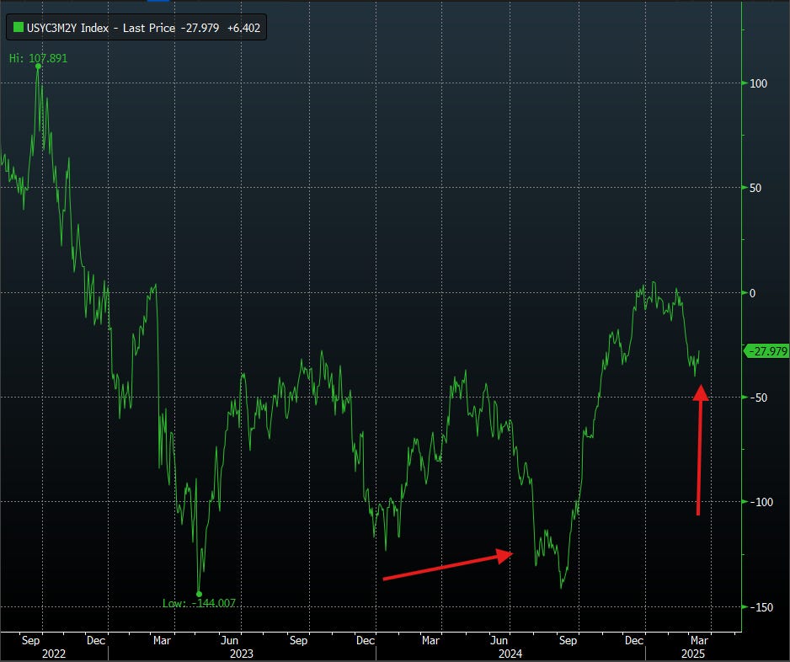The width and height of the screenshot is (790, 662).
Task: Click the 2025 year label on the x-axis
Action: pyautogui.click(x=693, y=654)
